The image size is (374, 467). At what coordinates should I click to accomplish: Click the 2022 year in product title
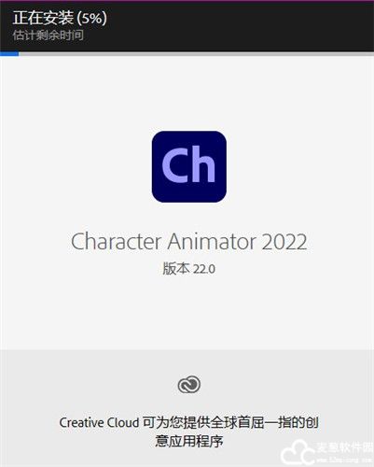pyautogui.click(x=284, y=242)
